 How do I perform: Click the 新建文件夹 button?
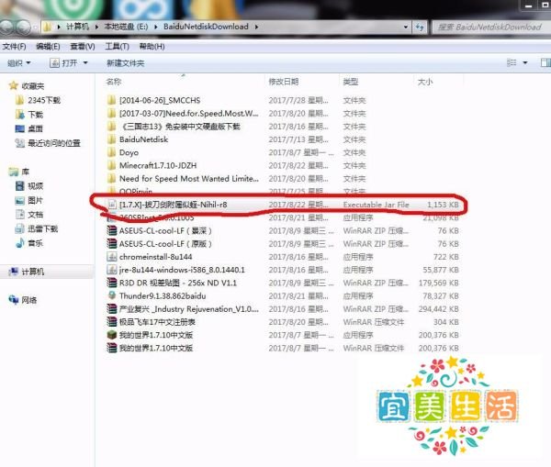pos(126,63)
